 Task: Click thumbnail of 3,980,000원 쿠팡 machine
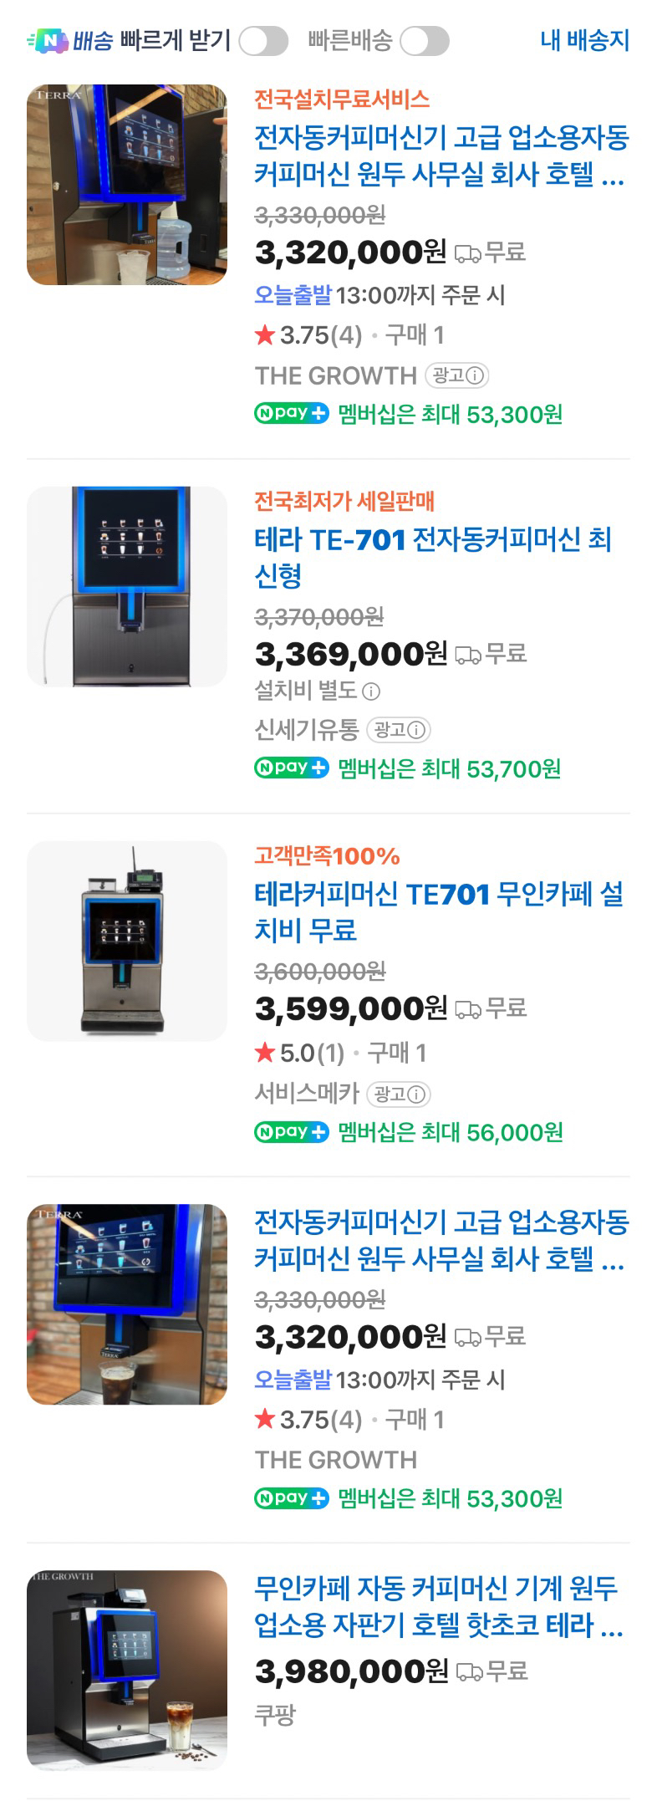click(127, 1671)
